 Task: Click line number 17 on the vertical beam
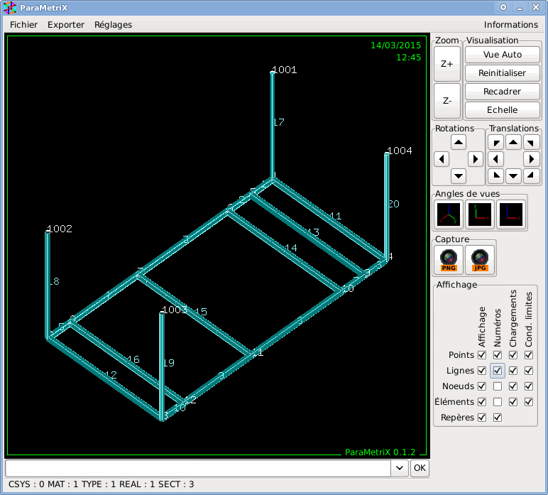click(x=279, y=122)
